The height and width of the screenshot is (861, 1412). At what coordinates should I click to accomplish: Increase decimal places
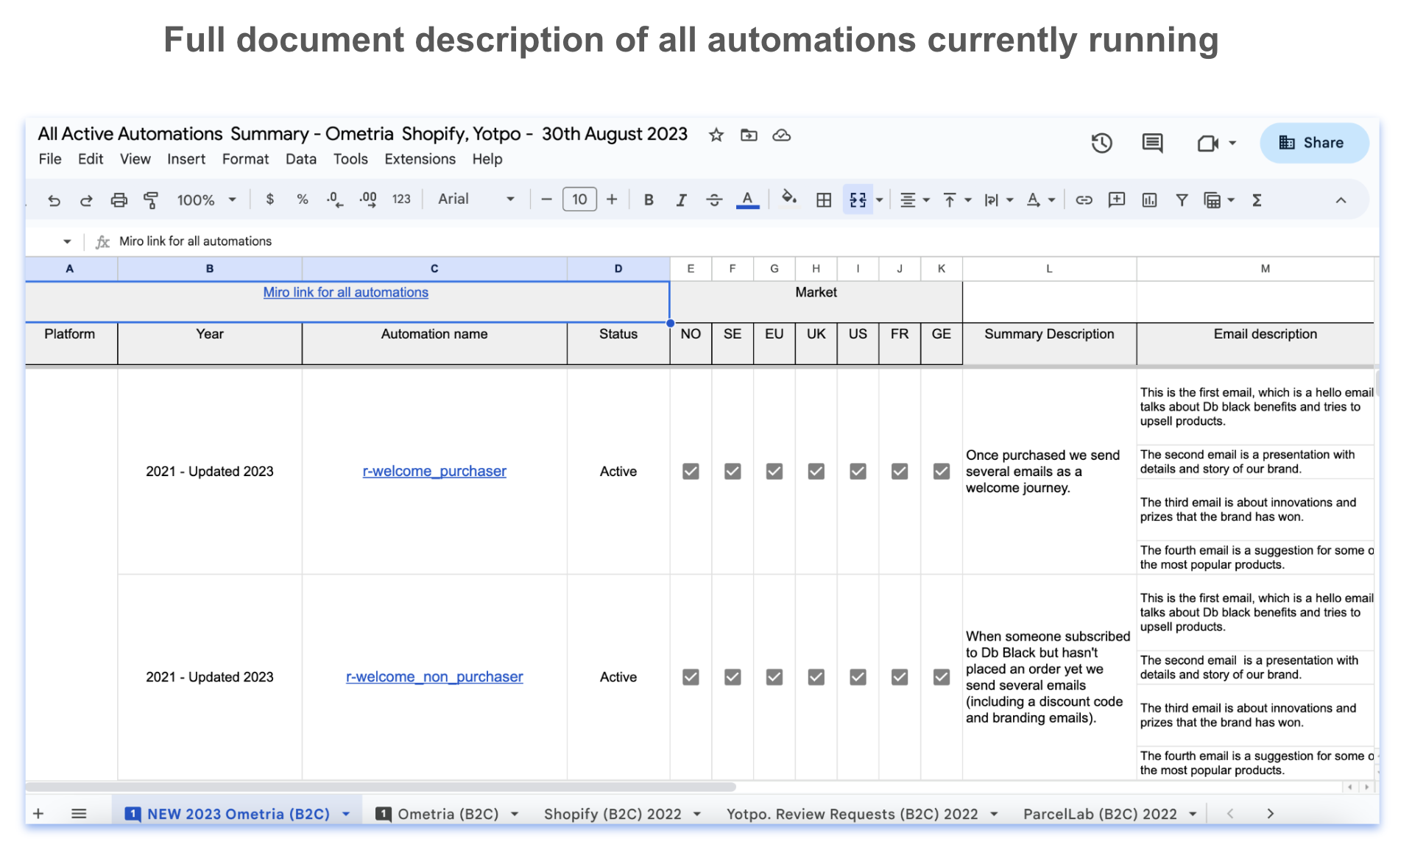368,199
